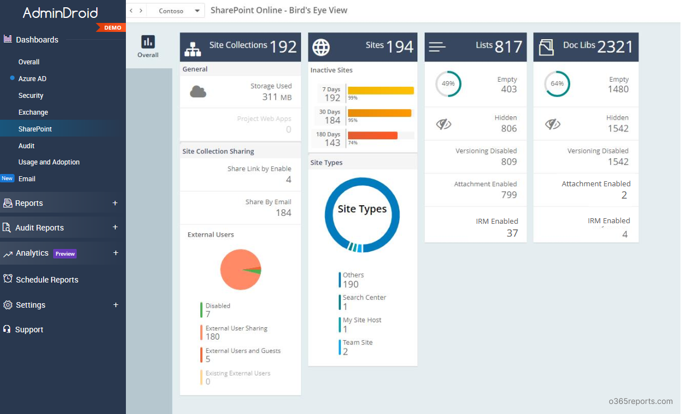
Task: Expand the Audit Reports section
Action: [115, 228]
